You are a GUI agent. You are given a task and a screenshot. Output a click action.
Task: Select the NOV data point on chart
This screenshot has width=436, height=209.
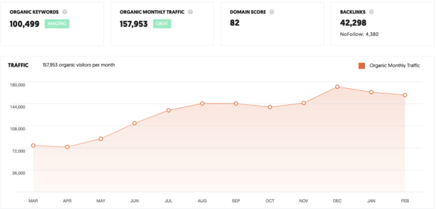tap(304, 103)
